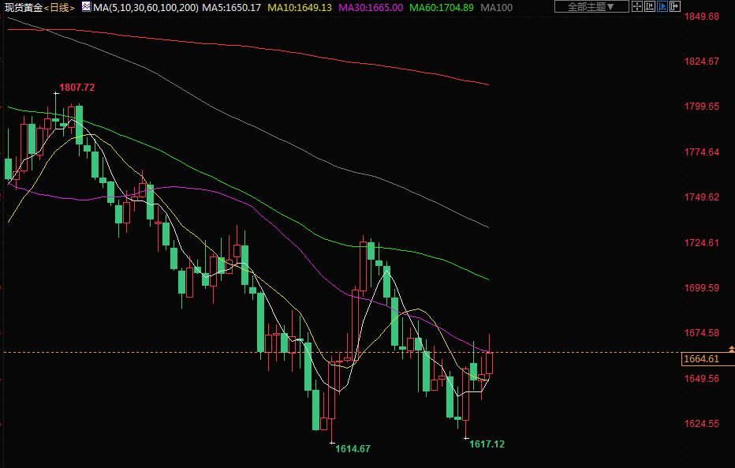This screenshot has width=735, height=468.
Task: Click the crosshair grid icon in top toolbar
Action: (x=637, y=6)
